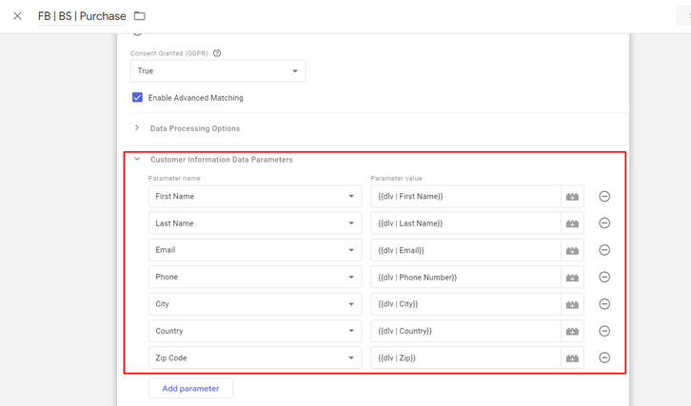The width and height of the screenshot is (691, 406).
Task: Remove the Phone parameter row
Action: [604, 278]
